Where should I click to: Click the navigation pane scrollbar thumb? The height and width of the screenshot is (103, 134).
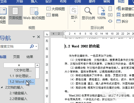(x=37, y=73)
